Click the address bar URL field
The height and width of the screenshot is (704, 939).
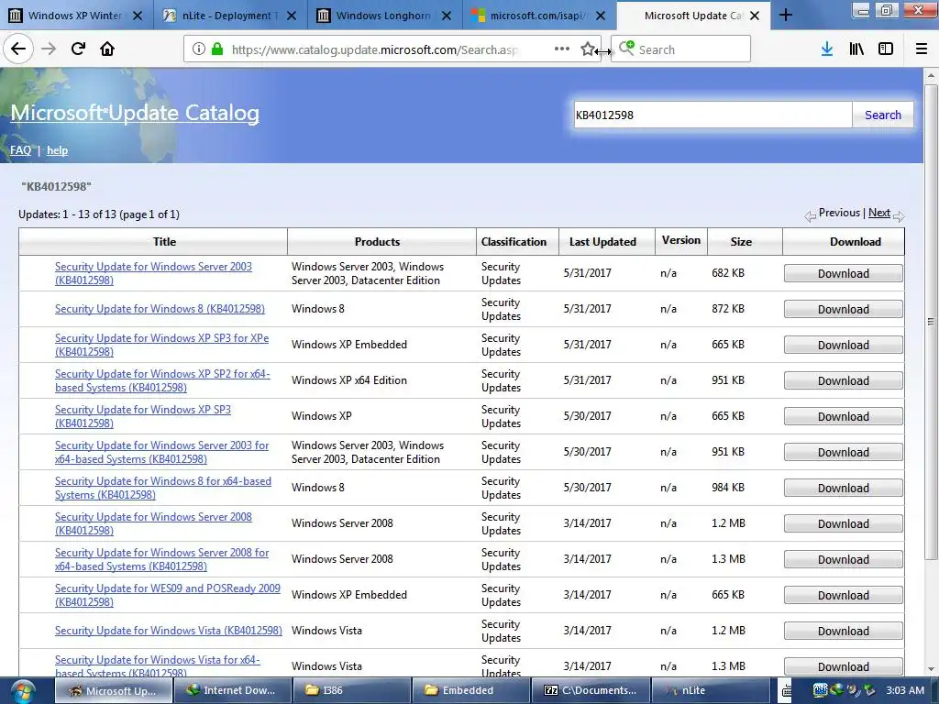point(374,49)
